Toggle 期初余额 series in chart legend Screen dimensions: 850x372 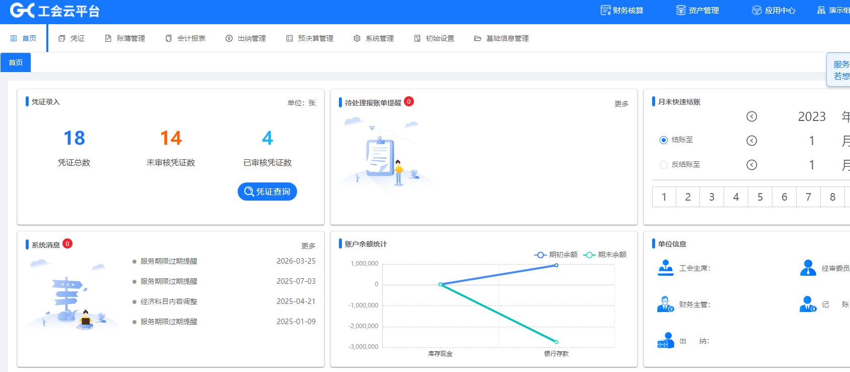click(x=556, y=255)
